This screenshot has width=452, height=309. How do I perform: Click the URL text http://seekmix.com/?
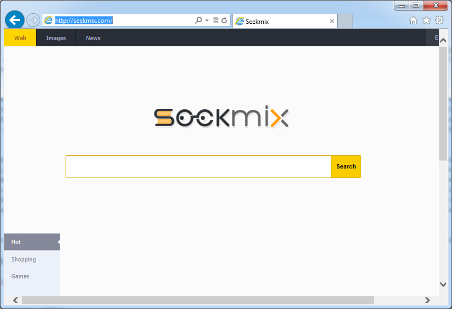84,21
